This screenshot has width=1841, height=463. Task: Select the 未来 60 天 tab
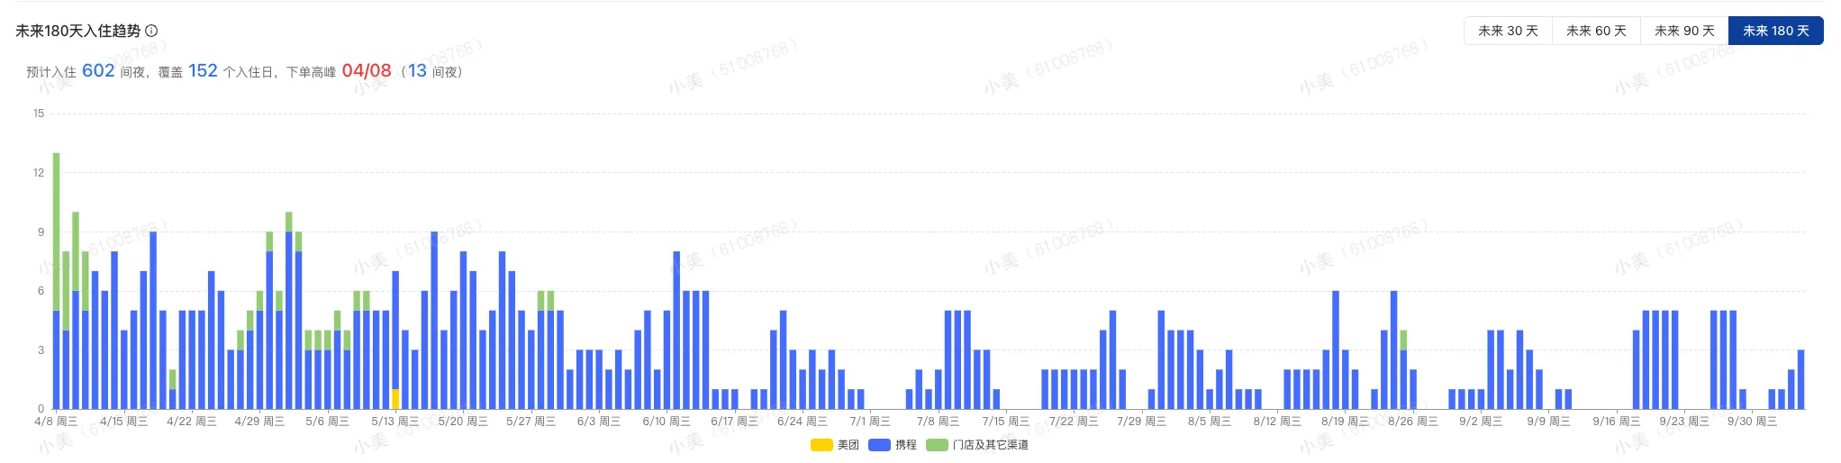click(x=1596, y=31)
